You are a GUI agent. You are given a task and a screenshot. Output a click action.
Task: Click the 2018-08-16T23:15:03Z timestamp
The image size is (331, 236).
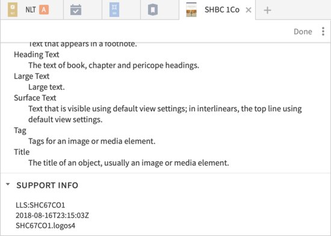[52, 216]
